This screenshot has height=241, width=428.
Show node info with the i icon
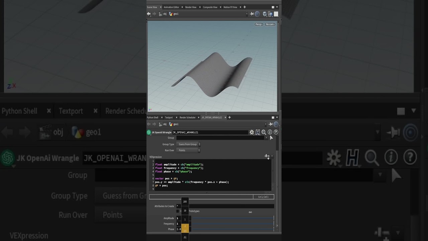[270, 132]
